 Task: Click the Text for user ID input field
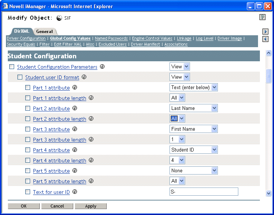204,192
